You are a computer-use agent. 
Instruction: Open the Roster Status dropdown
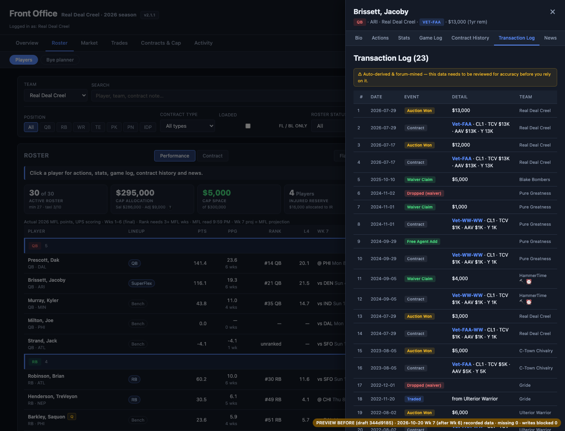click(328, 126)
